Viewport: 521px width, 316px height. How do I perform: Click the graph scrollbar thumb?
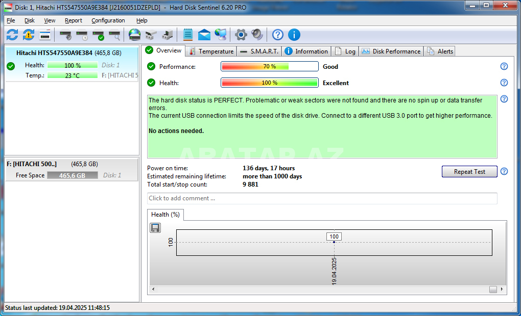pyautogui.click(x=493, y=289)
